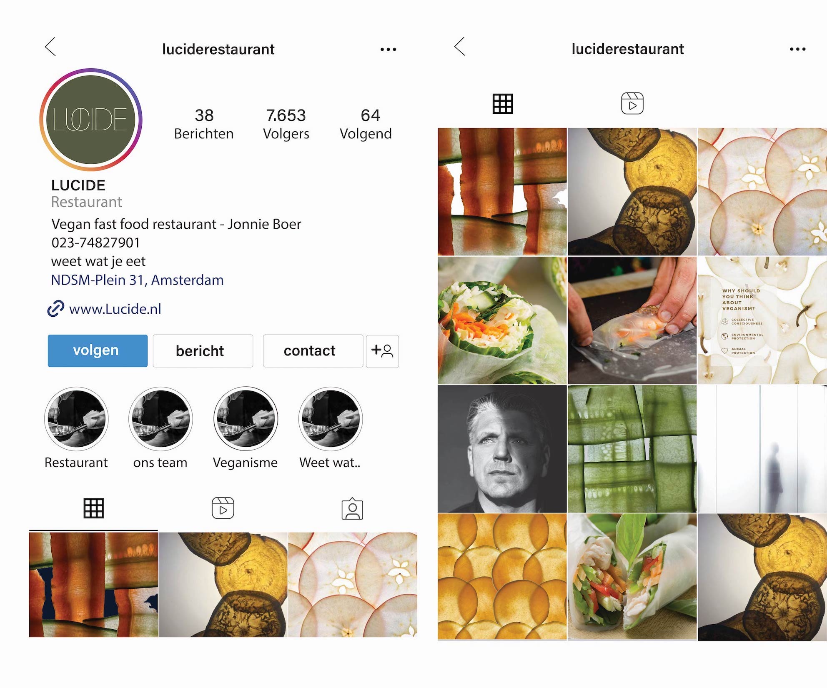827x688 pixels.
Task: Open the three-dot menu on the left profile
Action: [388, 50]
